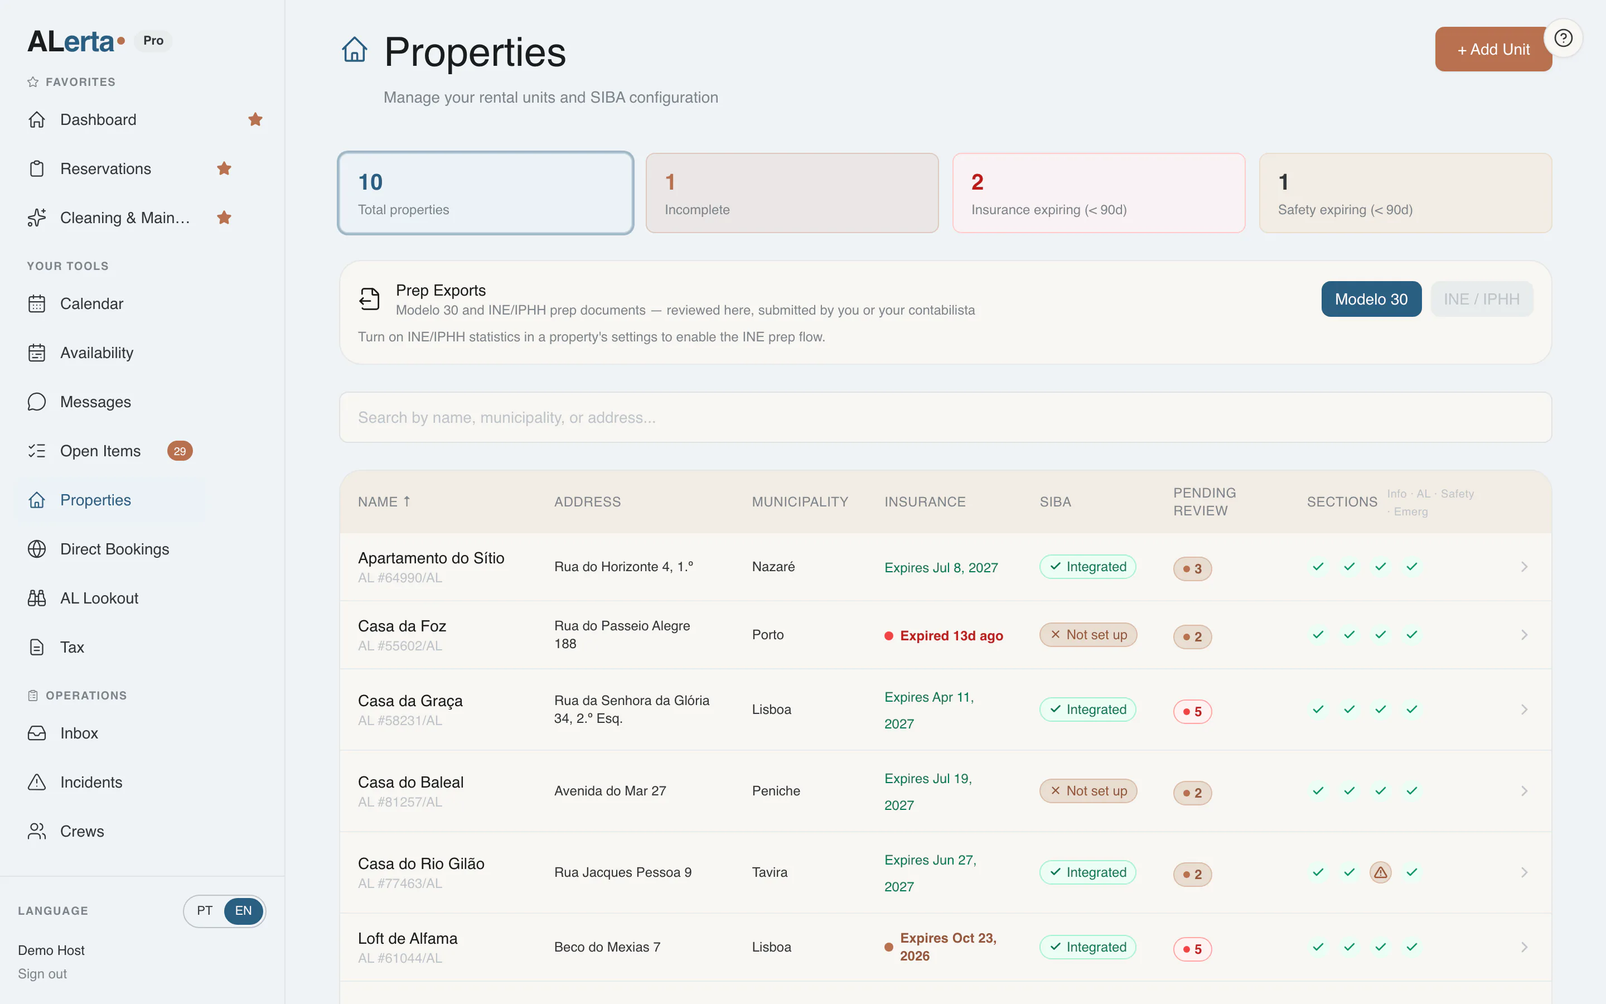Click the Messages speech bubble icon

click(37, 402)
